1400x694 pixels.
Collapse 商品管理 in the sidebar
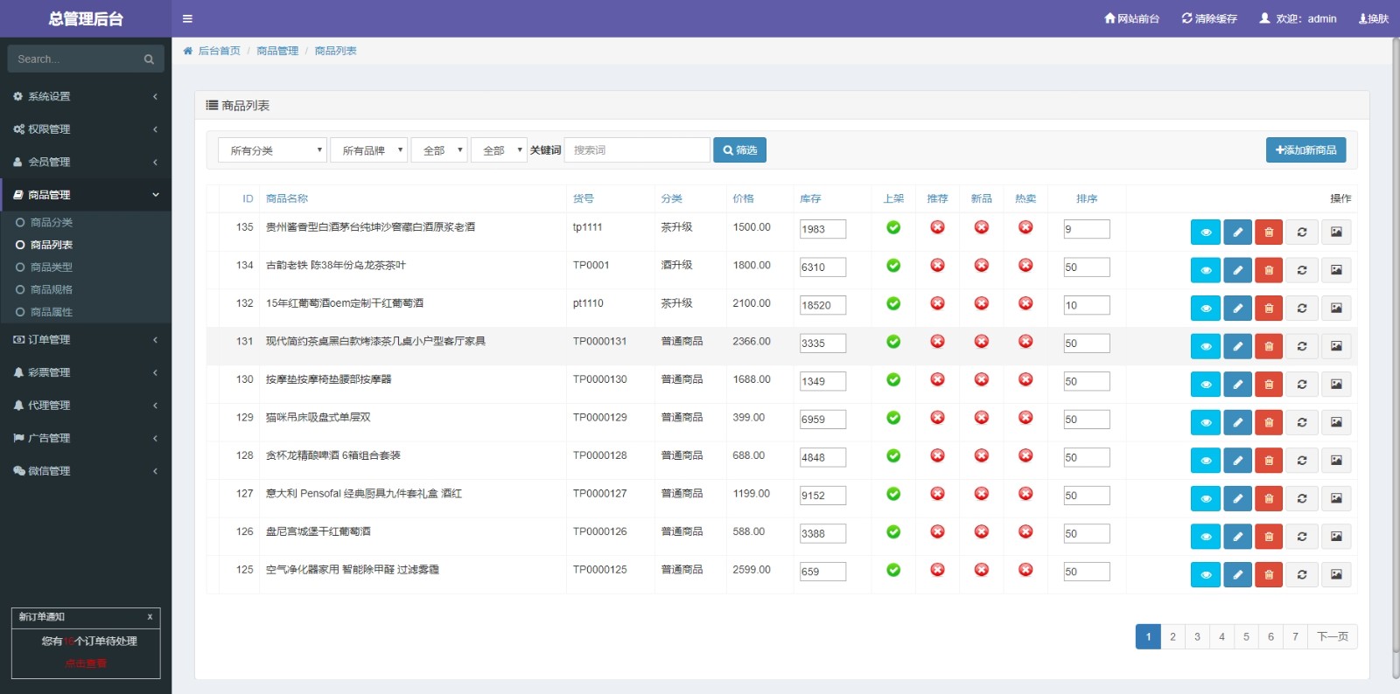86,195
